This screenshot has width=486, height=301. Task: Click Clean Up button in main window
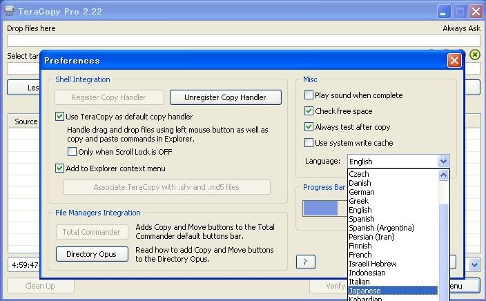click(x=40, y=286)
